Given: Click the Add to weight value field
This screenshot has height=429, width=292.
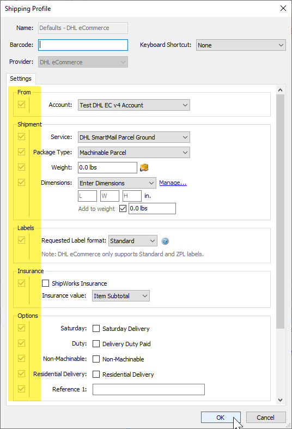Looking at the screenshot, I should 153,208.
